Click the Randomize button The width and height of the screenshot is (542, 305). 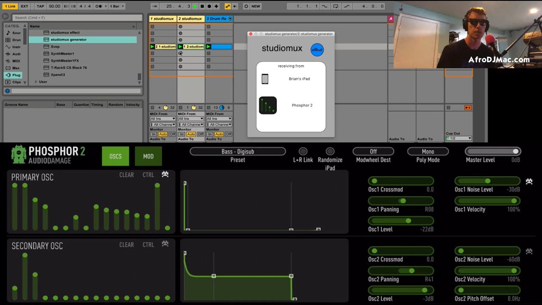click(330, 151)
